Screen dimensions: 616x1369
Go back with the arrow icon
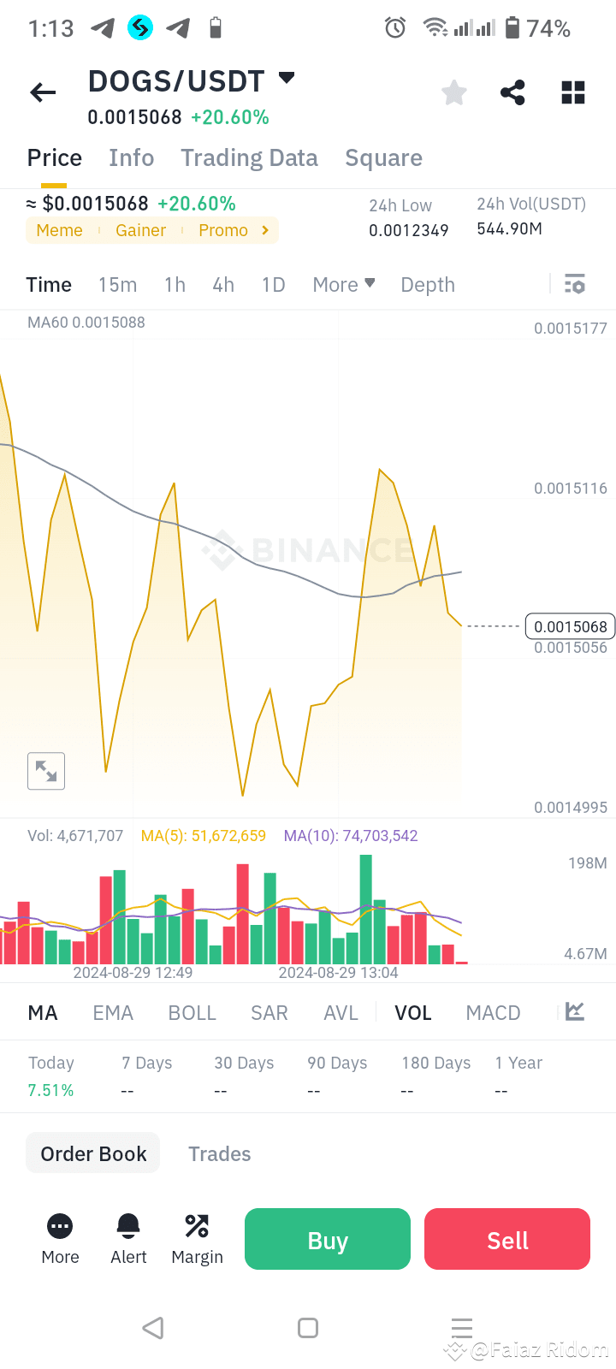coord(43,92)
